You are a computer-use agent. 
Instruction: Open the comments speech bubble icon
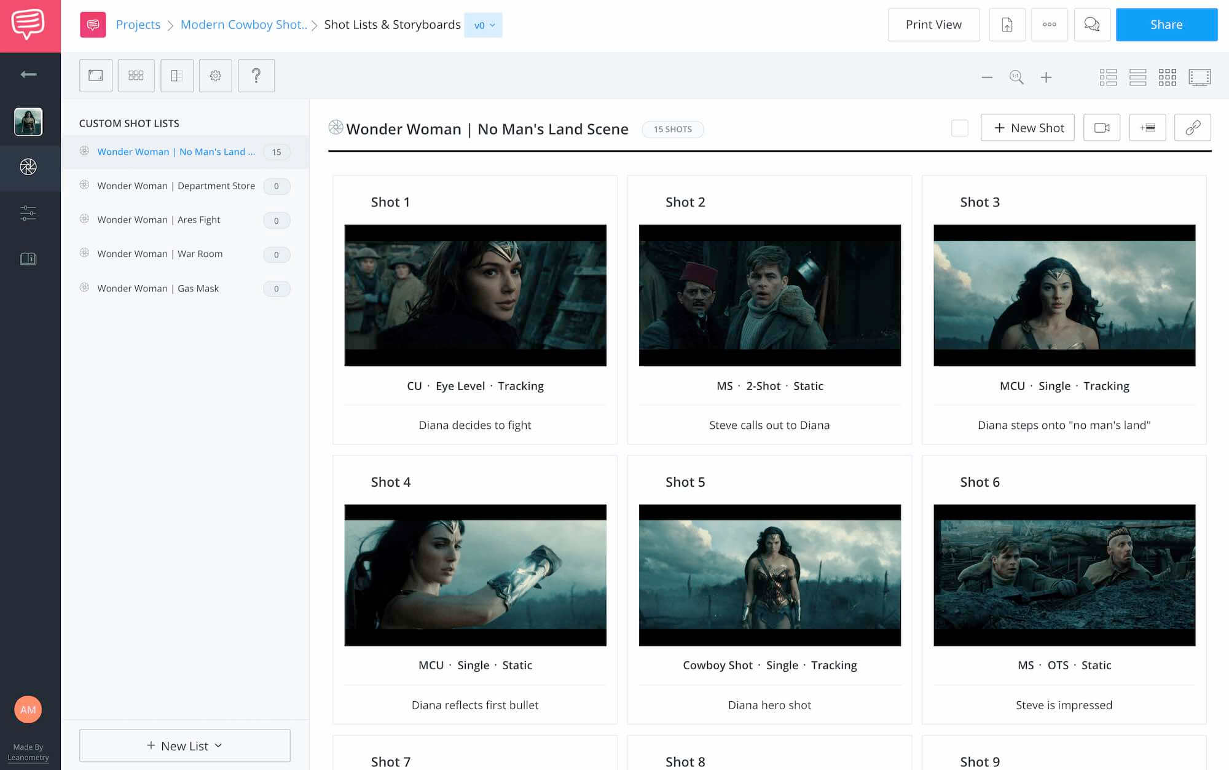point(1091,25)
